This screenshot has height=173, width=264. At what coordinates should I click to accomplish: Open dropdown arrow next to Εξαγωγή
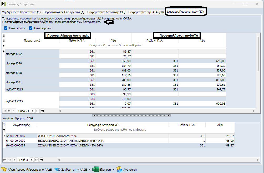tap(114, 170)
